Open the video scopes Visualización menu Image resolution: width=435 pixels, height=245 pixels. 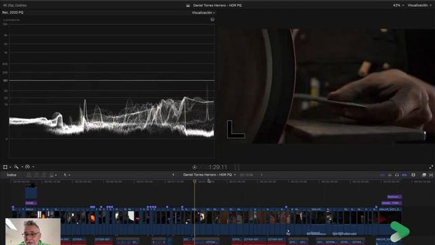click(203, 13)
